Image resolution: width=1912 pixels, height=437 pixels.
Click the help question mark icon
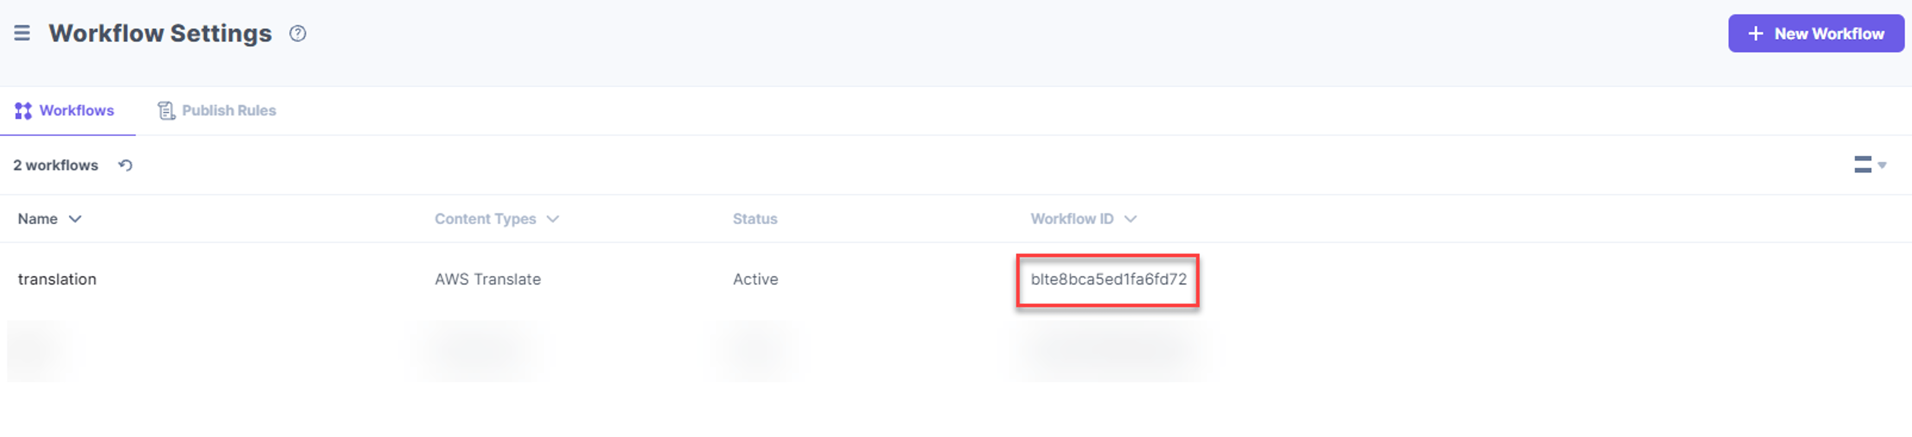click(x=298, y=33)
